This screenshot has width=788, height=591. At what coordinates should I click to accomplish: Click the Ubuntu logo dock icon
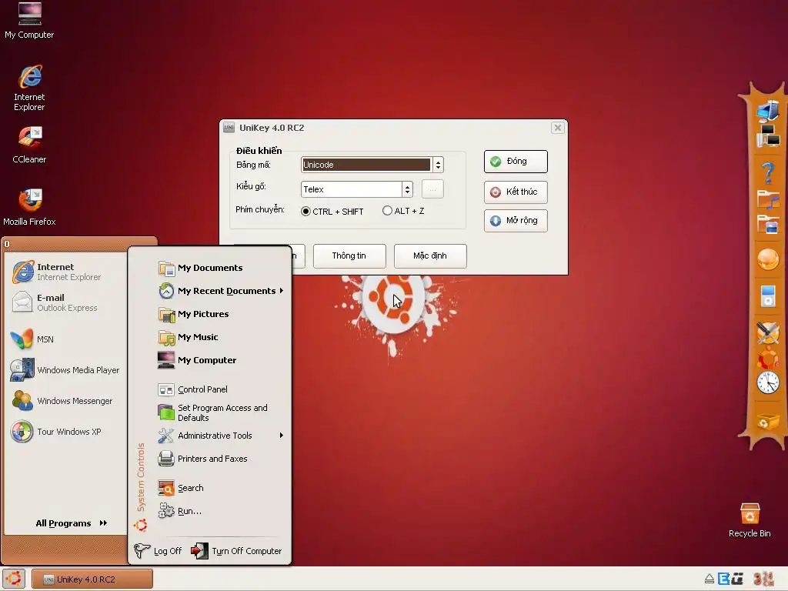[768, 359]
